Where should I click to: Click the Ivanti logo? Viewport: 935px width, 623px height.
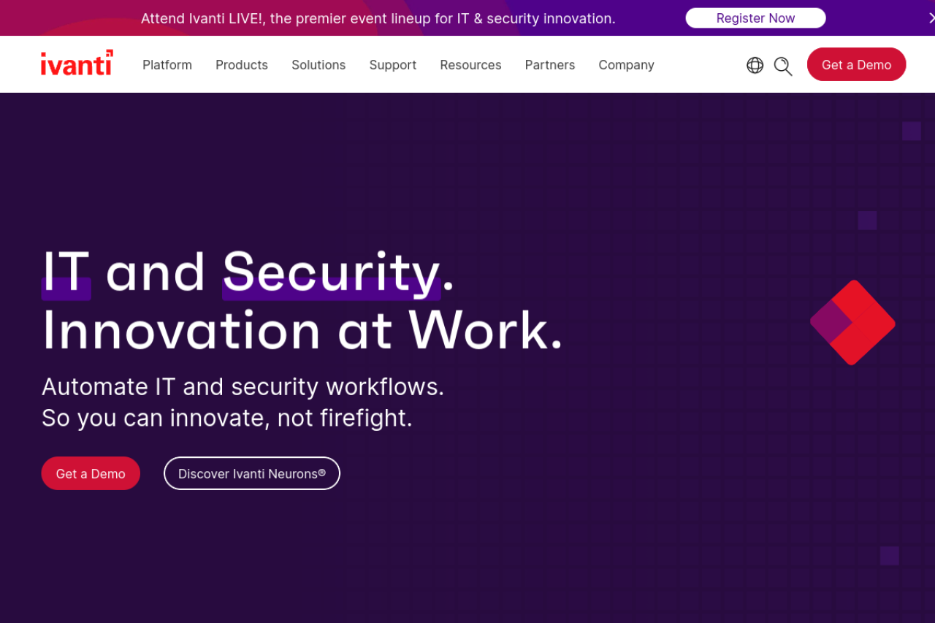[x=77, y=64]
